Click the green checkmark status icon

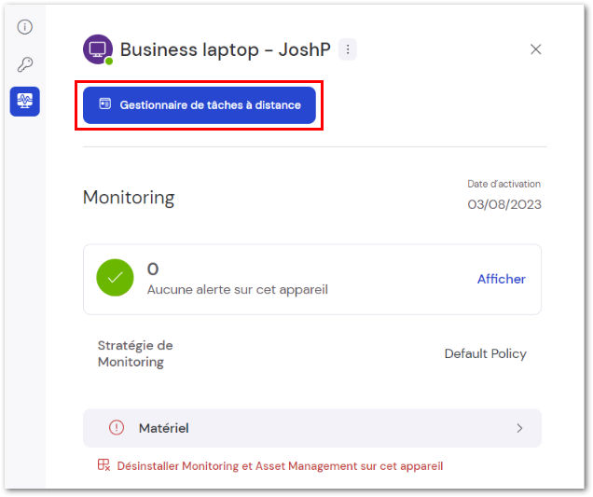click(x=115, y=278)
